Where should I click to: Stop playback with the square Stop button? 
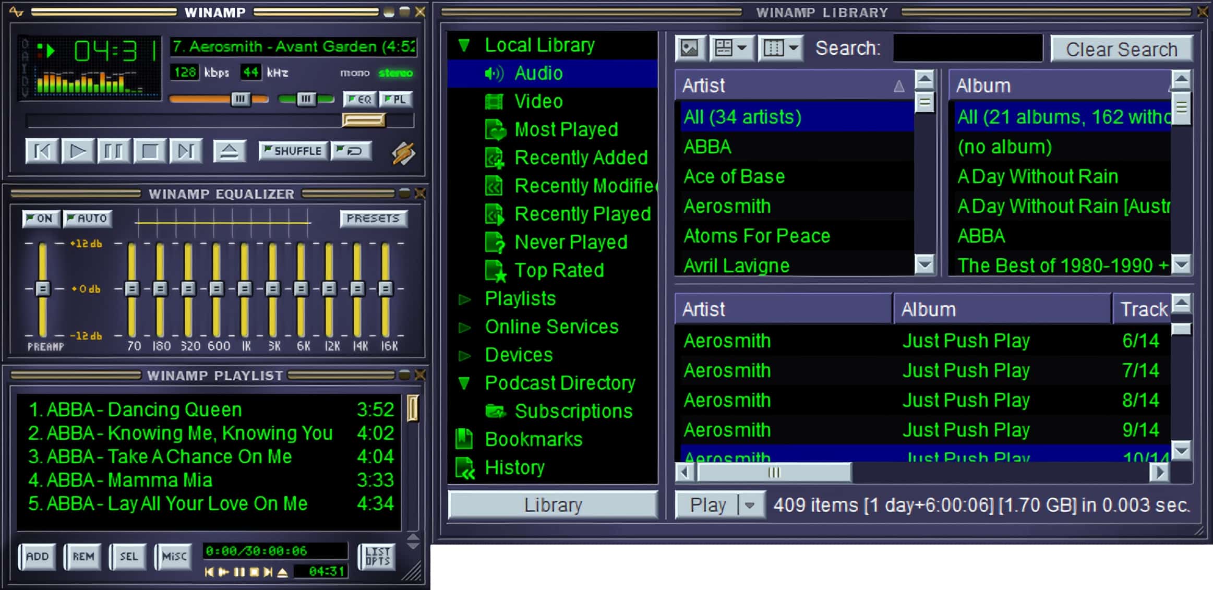pos(150,152)
